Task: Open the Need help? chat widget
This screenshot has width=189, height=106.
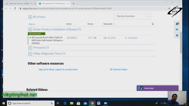Action: point(157,88)
